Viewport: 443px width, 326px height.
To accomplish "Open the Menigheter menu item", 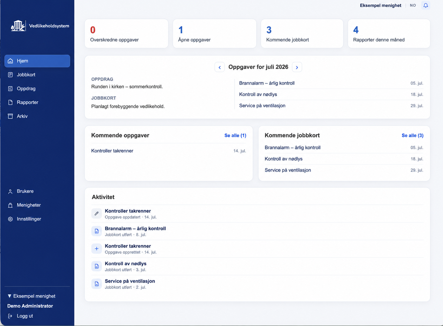I will 37,205.
